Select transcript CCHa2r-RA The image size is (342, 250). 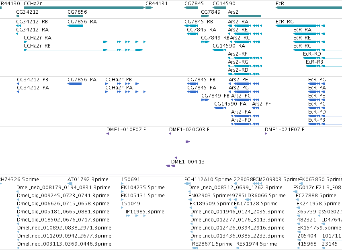tap(85, 42)
